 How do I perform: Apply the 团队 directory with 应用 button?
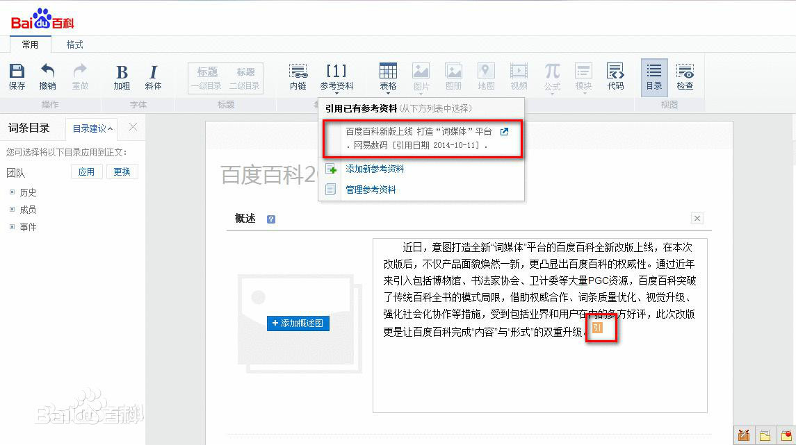pos(86,171)
